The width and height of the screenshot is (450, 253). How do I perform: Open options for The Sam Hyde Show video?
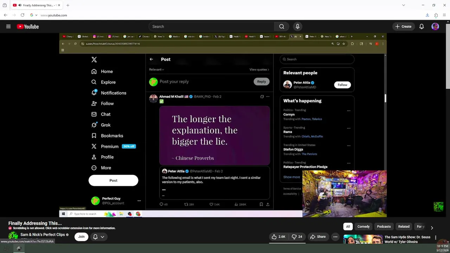point(436,238)
